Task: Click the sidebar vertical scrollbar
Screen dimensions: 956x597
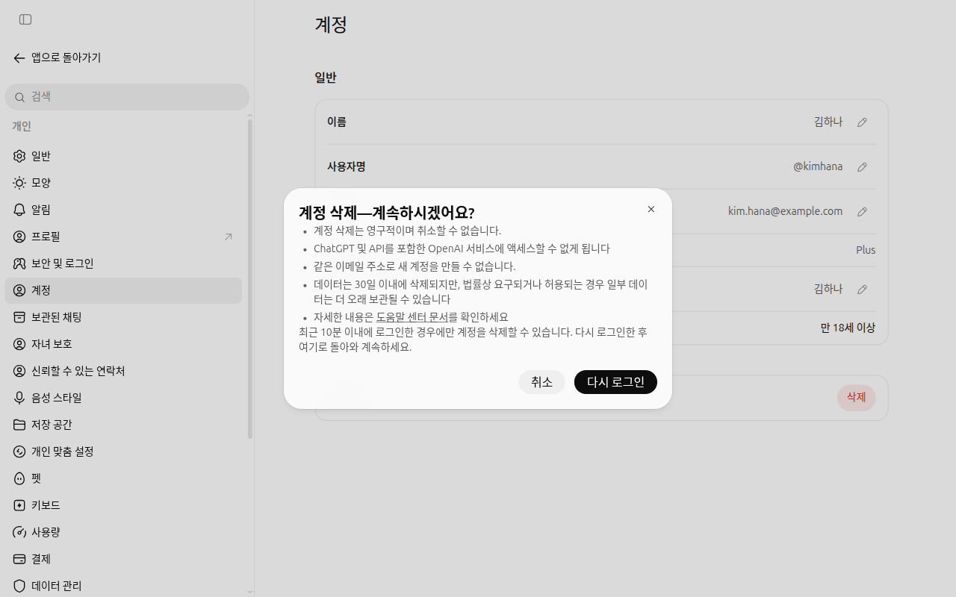Action: click(250, 280)
